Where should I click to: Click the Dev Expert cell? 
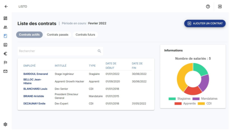click(62, 104)
